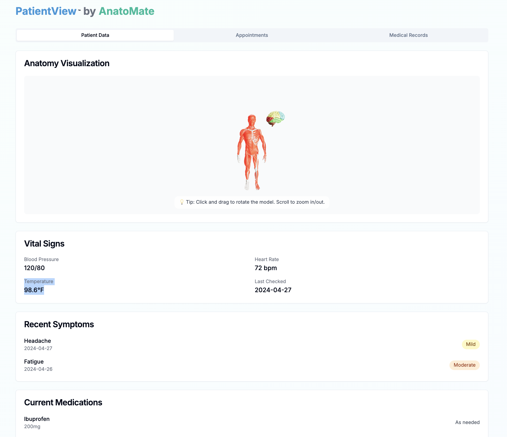
Task: Click the Anatomy Visualization heading
Action: coord(67,63)
